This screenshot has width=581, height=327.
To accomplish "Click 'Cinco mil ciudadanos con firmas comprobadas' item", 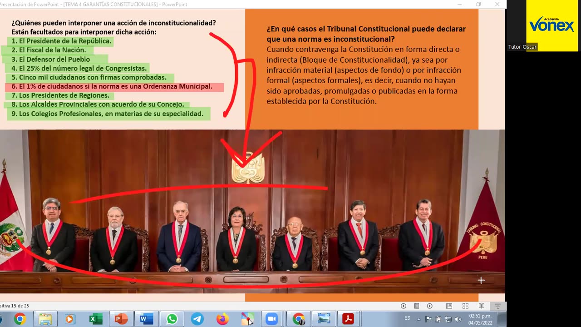I will [x=89, y=77].
